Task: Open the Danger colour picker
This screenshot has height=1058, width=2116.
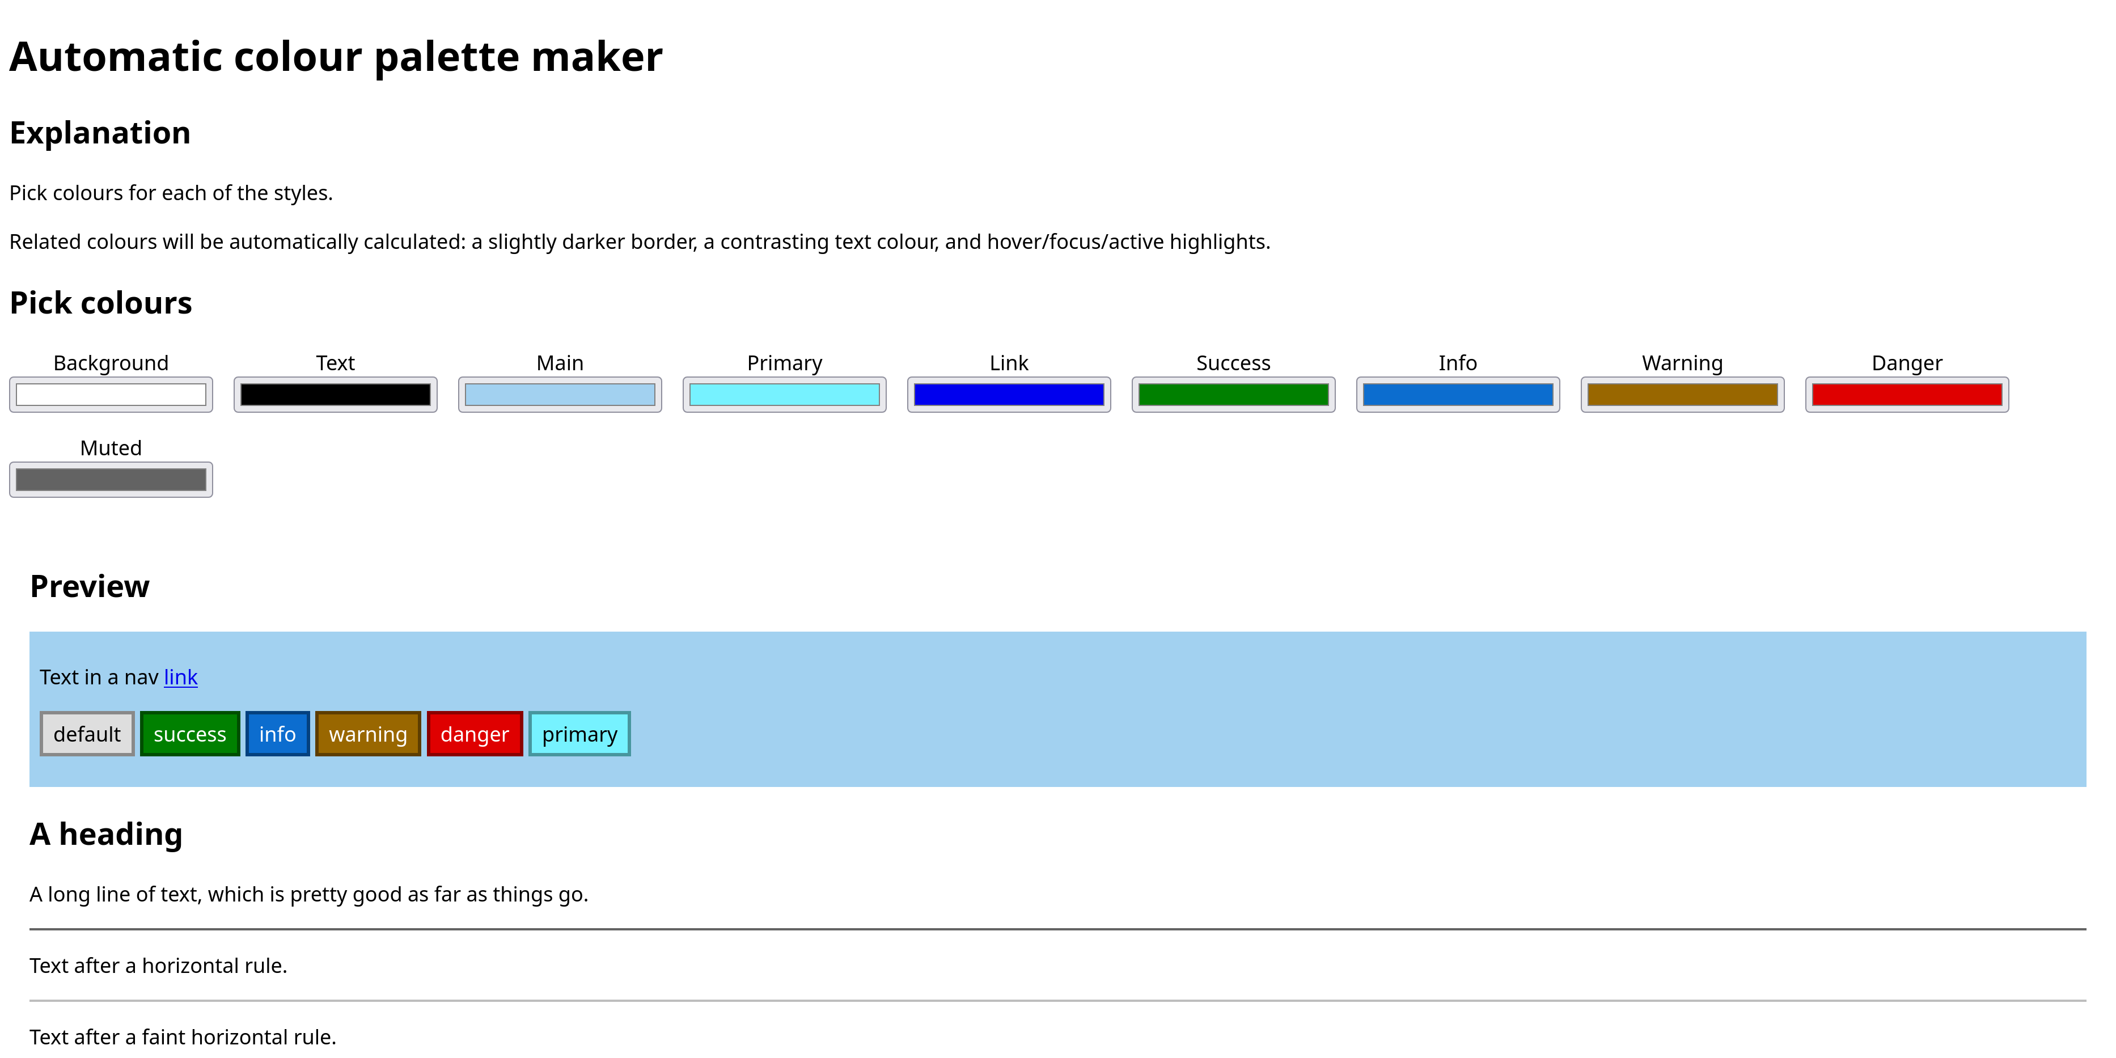Action: point(1907,394)
